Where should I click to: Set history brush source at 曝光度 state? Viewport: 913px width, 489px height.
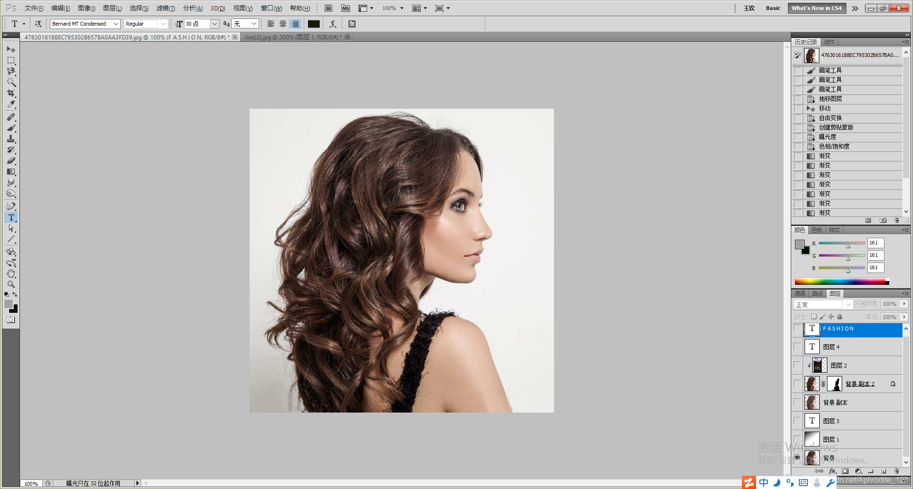click(x=798, y=137)
